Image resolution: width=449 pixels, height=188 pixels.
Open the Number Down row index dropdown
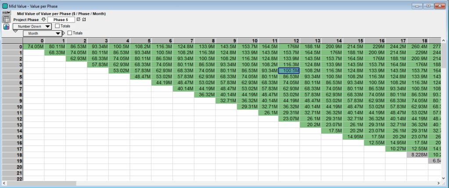[32, 26]
